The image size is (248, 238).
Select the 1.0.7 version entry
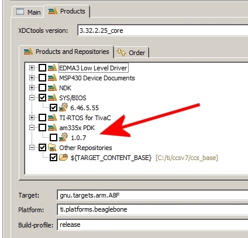click(x=78, y=138)
